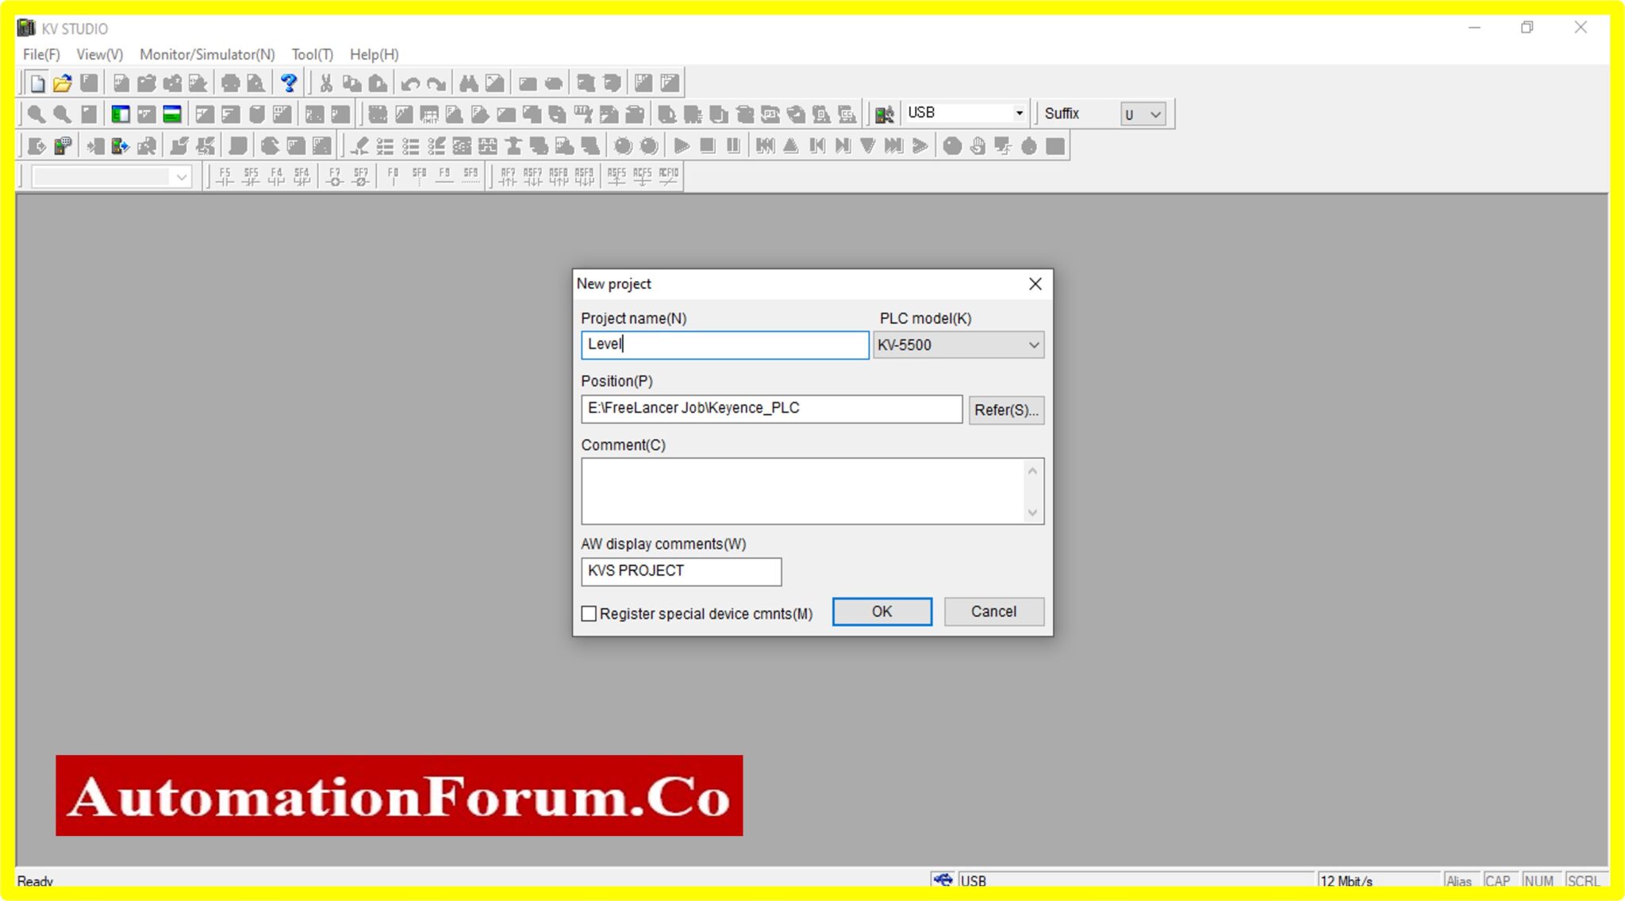Click inside the Project name field showing Level
Viewport: 1625px width, 901px height.
pyautogui.click(x=724, y=345)
